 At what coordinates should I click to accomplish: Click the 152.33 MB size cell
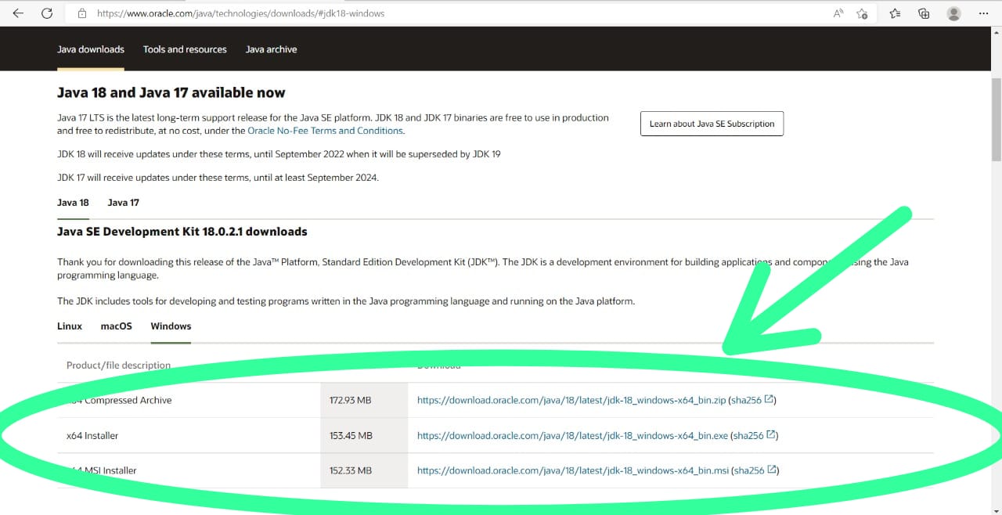tap(364, 470)
